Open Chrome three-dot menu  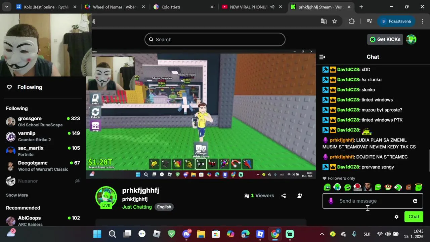(x=422, y=21)
